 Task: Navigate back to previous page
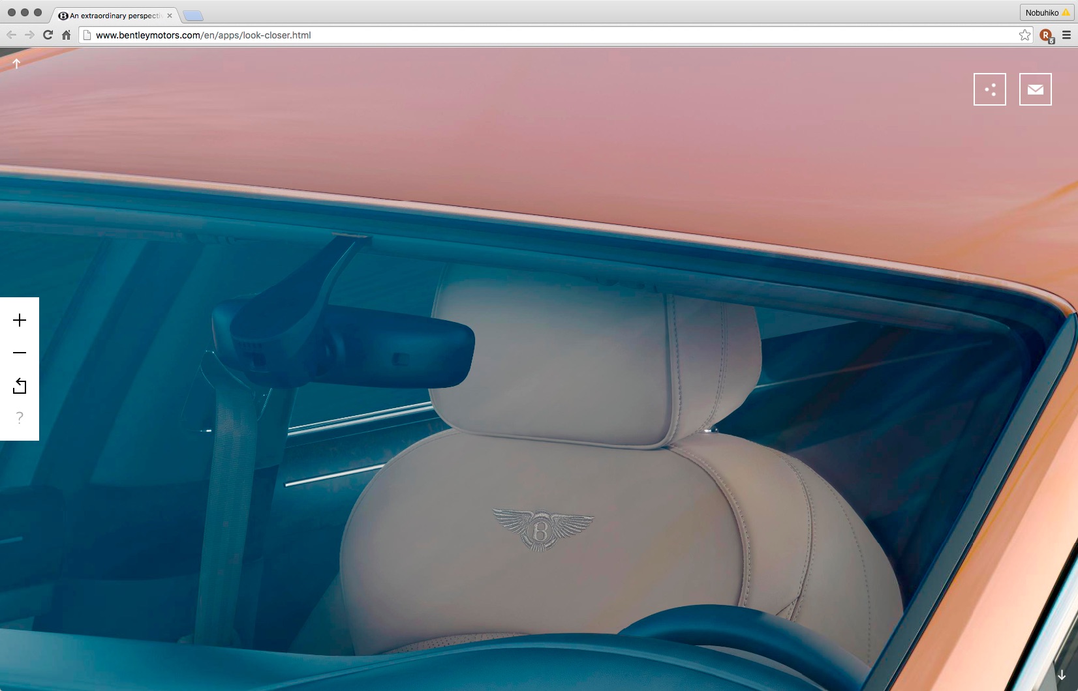click(x=12, y=35)
